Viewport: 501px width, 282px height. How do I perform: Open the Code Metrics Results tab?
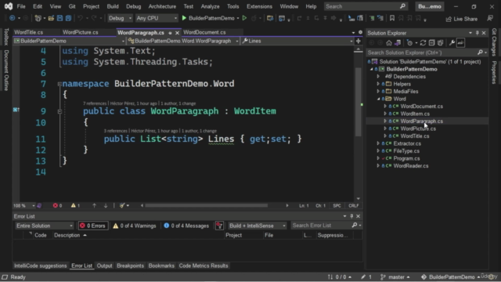[x=204, y=266]
